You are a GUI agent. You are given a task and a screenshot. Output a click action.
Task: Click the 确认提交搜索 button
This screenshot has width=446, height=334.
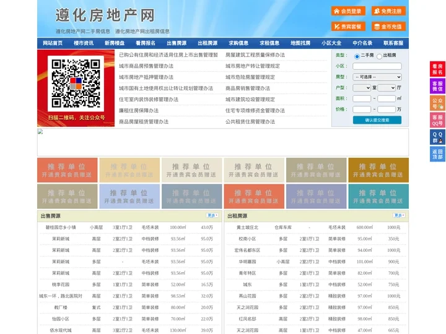(x=377, y=120)
